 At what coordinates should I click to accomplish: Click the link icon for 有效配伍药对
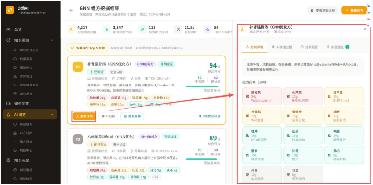tap(143, 30)
